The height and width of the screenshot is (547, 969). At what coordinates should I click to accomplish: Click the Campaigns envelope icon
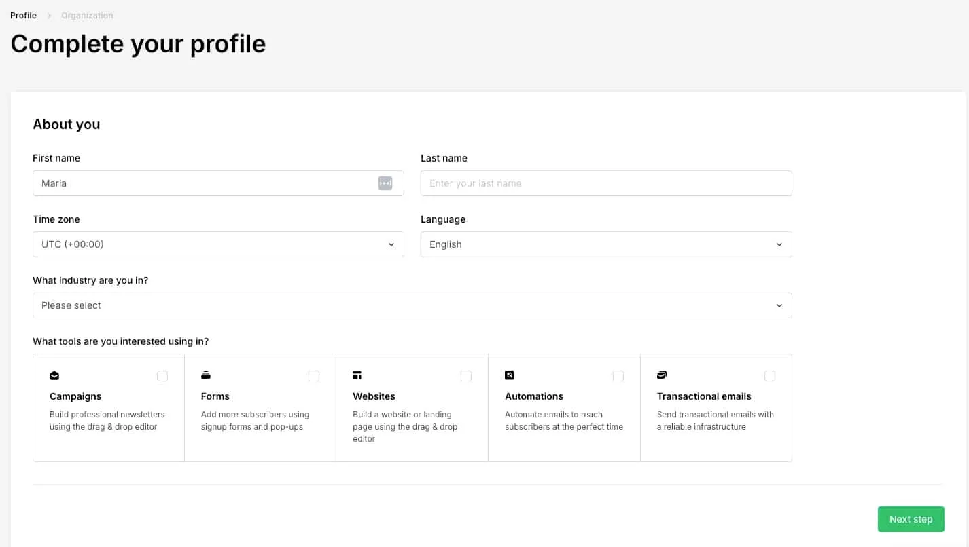54,375
